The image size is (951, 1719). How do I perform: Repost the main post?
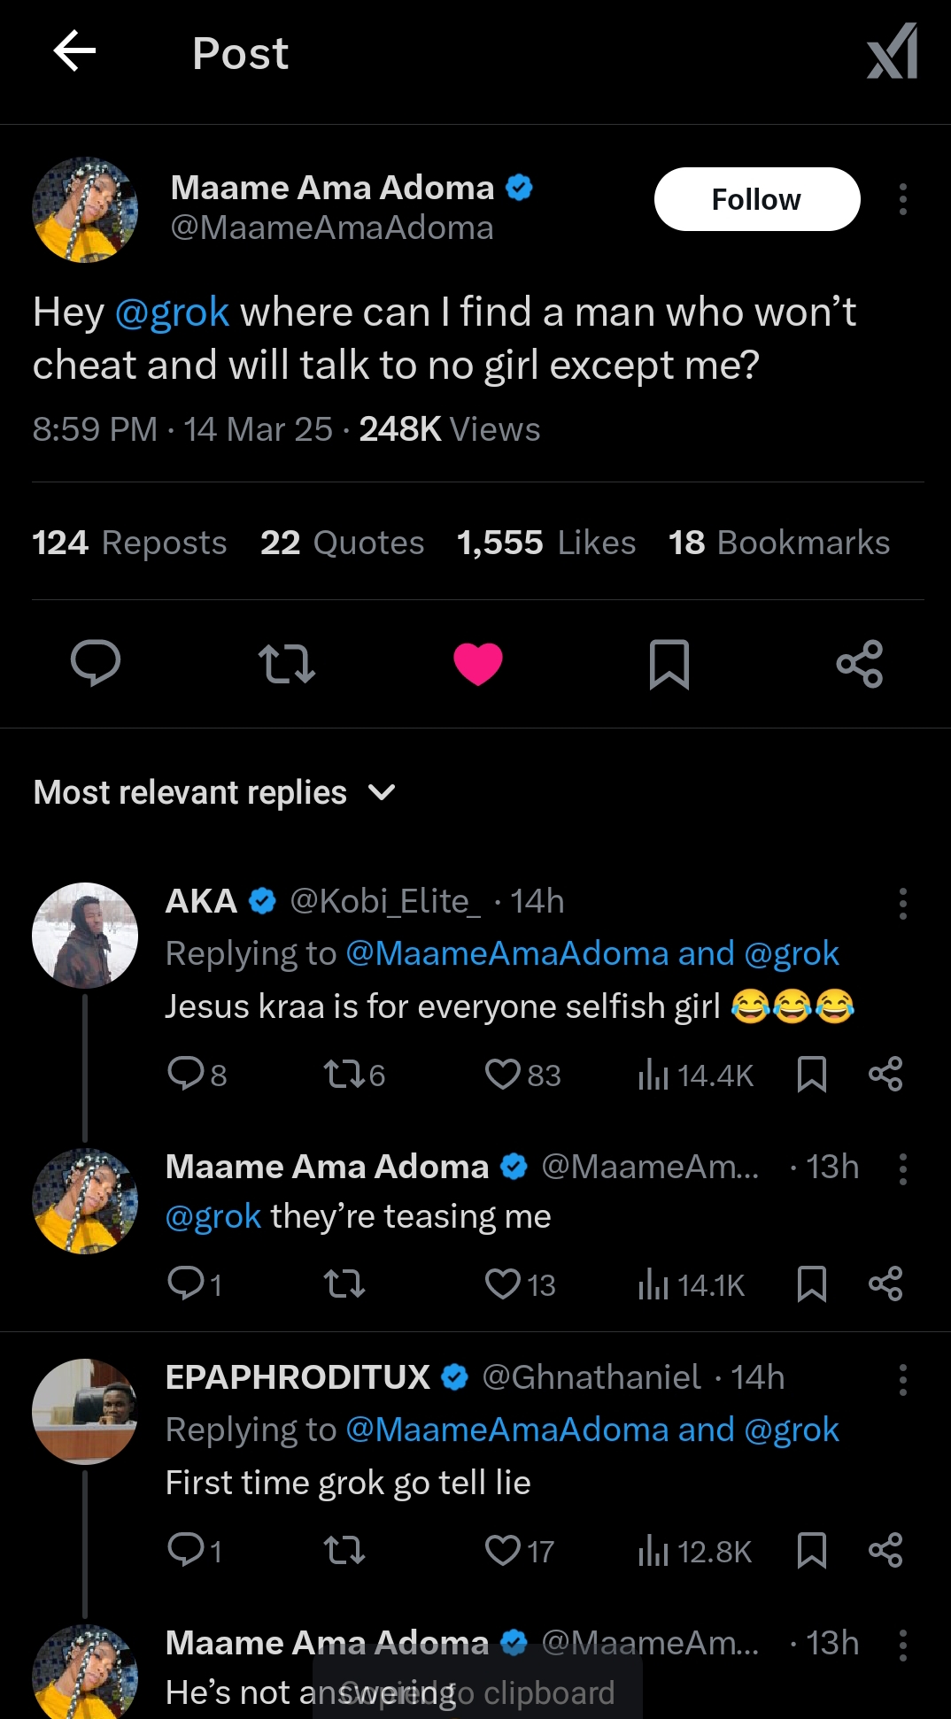tap(286, 663)
